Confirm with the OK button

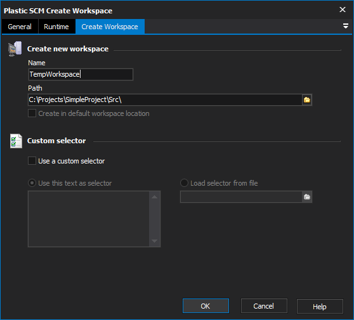[206, 306]
